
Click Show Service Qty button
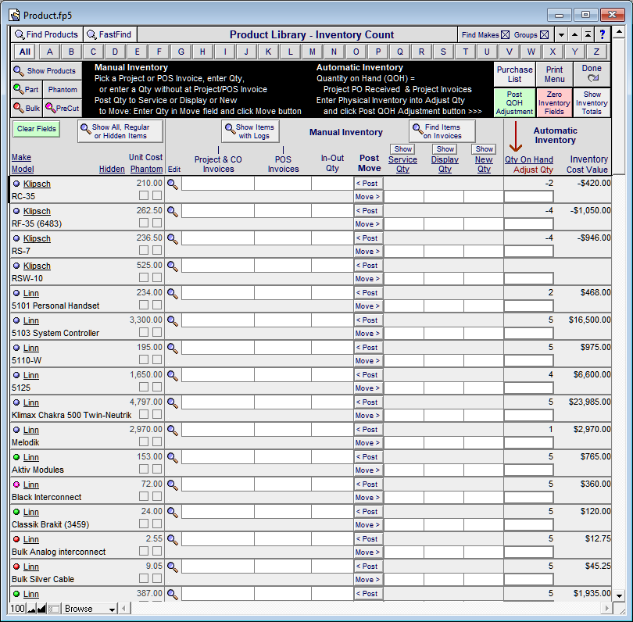click(403, 149)
